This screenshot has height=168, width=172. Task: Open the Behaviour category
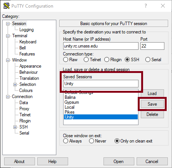tap(29, 72)
